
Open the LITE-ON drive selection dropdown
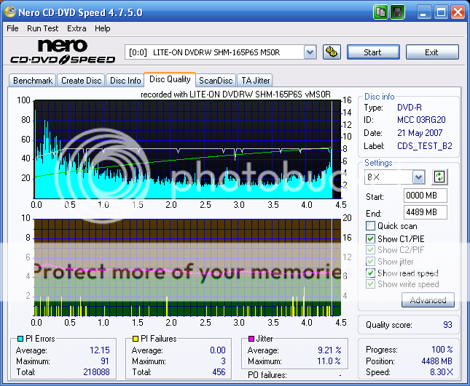pos(310,52)
